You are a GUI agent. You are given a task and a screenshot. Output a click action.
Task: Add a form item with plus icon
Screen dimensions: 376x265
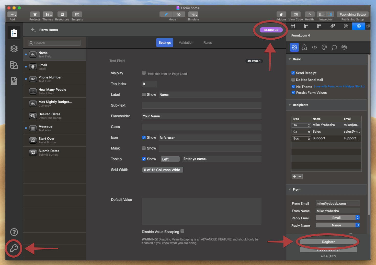click(33, 30)
